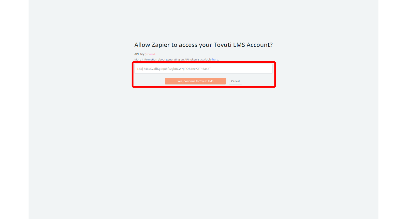Place cursor in the API token textbox
Screen dimensions: 407x219
[x=203, y=69]
